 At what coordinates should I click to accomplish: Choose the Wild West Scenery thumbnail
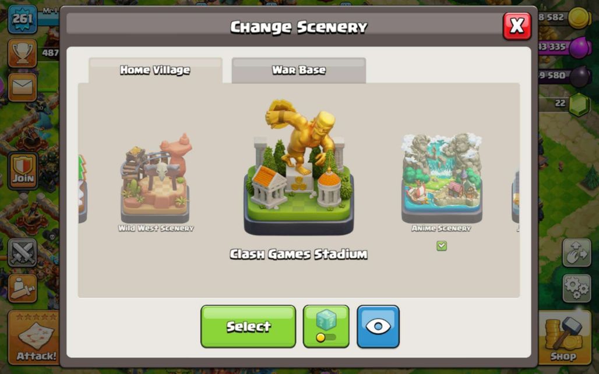pos(156,179)
